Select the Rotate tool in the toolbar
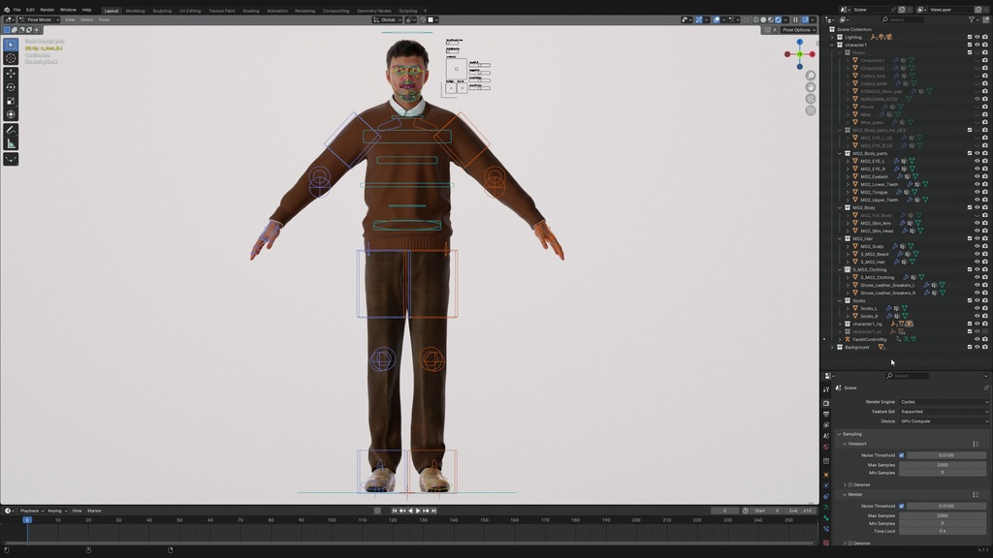Viewport: 993px width, 558px height. coord(11,86)
